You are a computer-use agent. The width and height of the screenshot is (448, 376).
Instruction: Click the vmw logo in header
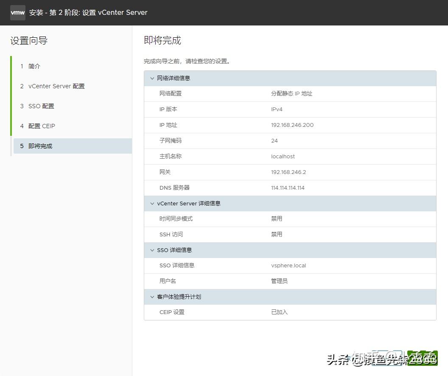18,13
